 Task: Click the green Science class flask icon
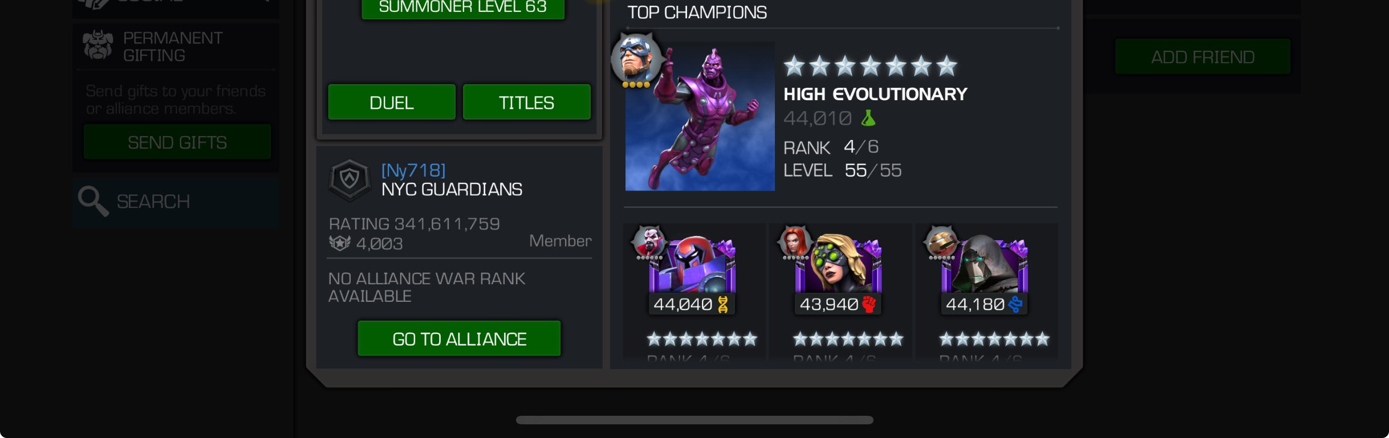[x=868, y=118]
